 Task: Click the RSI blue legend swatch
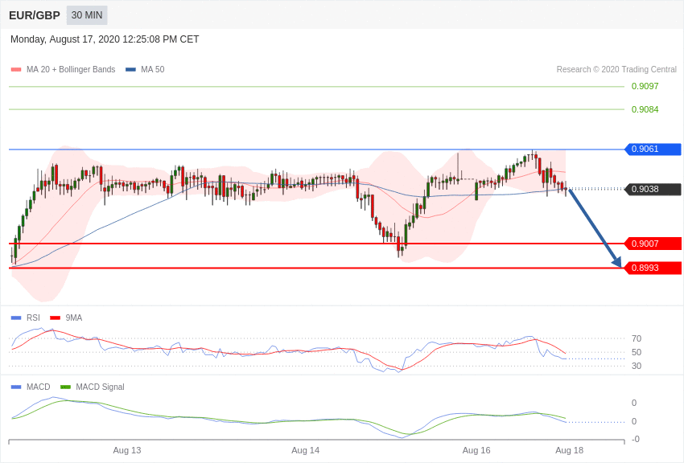(x=16, y=318)
